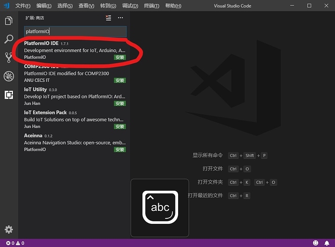335x247 pixels.
Task: Maximize the Visual Studio Code window
Action: pos(309,5)
